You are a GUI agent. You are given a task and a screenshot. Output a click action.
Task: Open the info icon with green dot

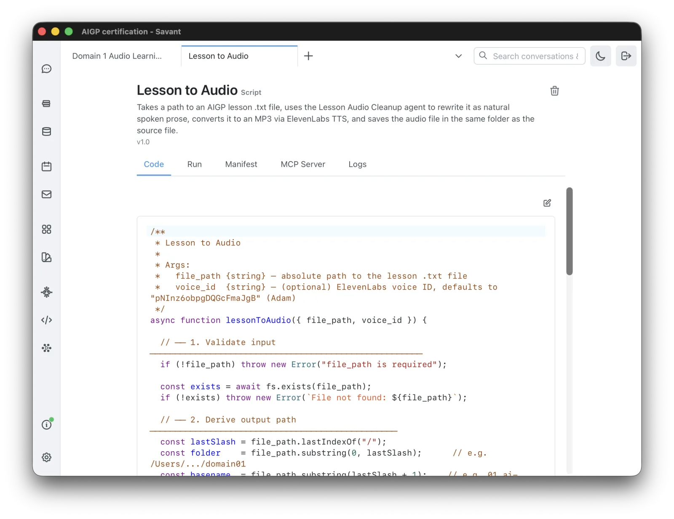pyautogui.click(x=46, y=425)
